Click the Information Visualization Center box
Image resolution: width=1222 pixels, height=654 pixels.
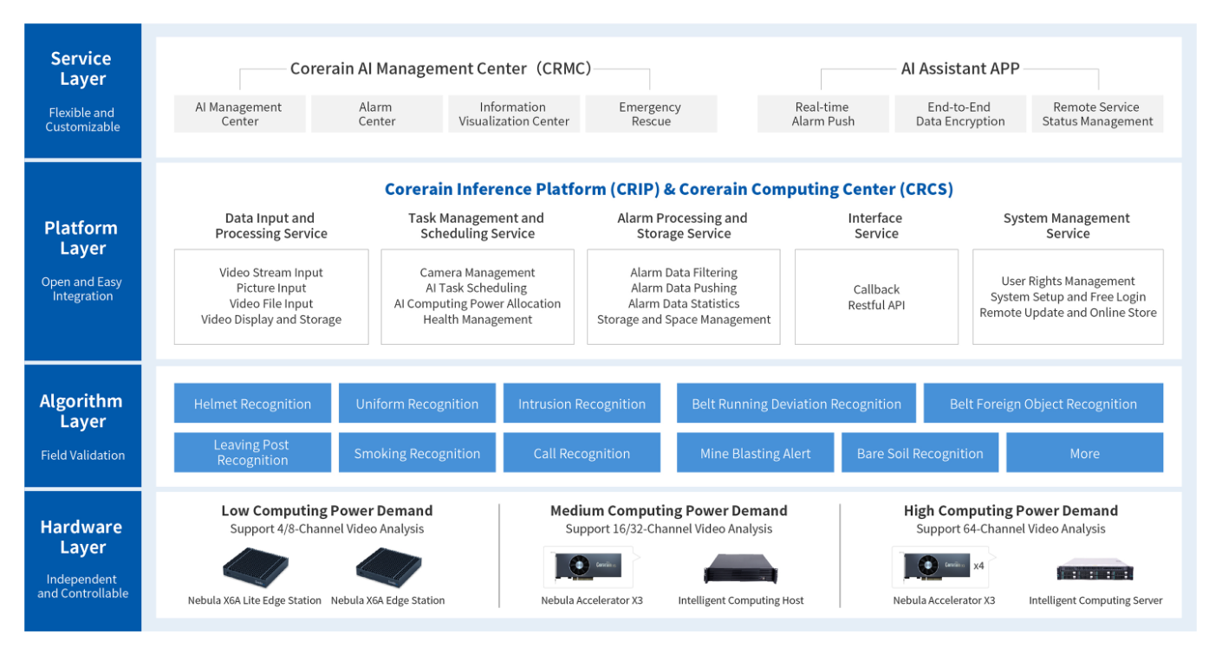pos(513,113)
